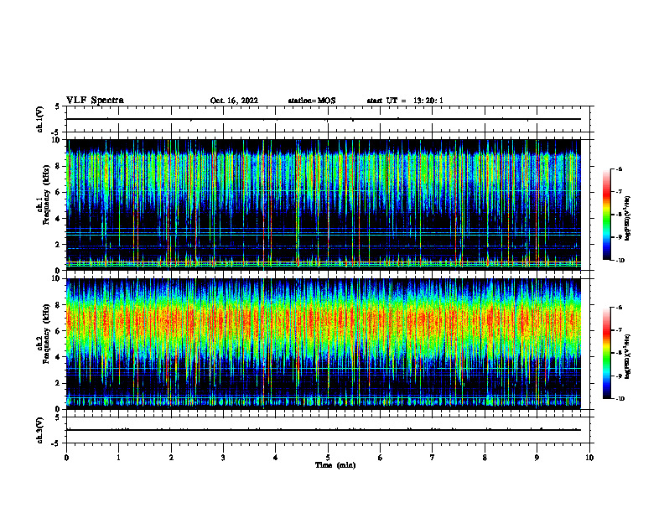Click the 'start UT = 13:20: 1' text
This screenshot has width=664, height=513.
pyautogui.click(x=405, y=101)
